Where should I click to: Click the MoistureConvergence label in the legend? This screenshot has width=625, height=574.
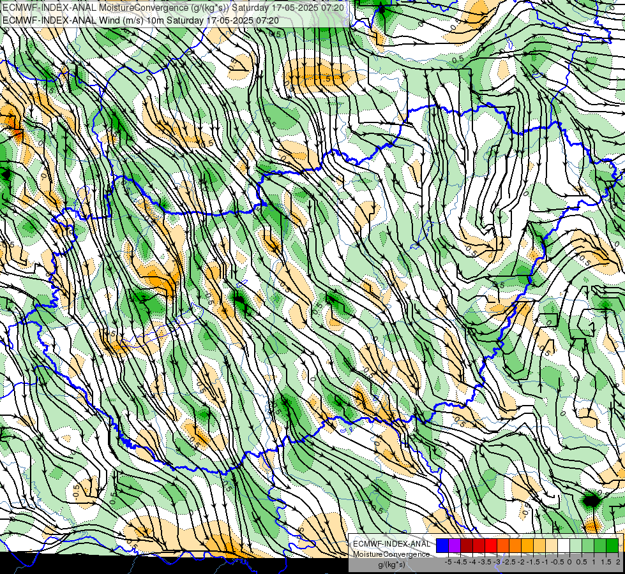[391, 554]
